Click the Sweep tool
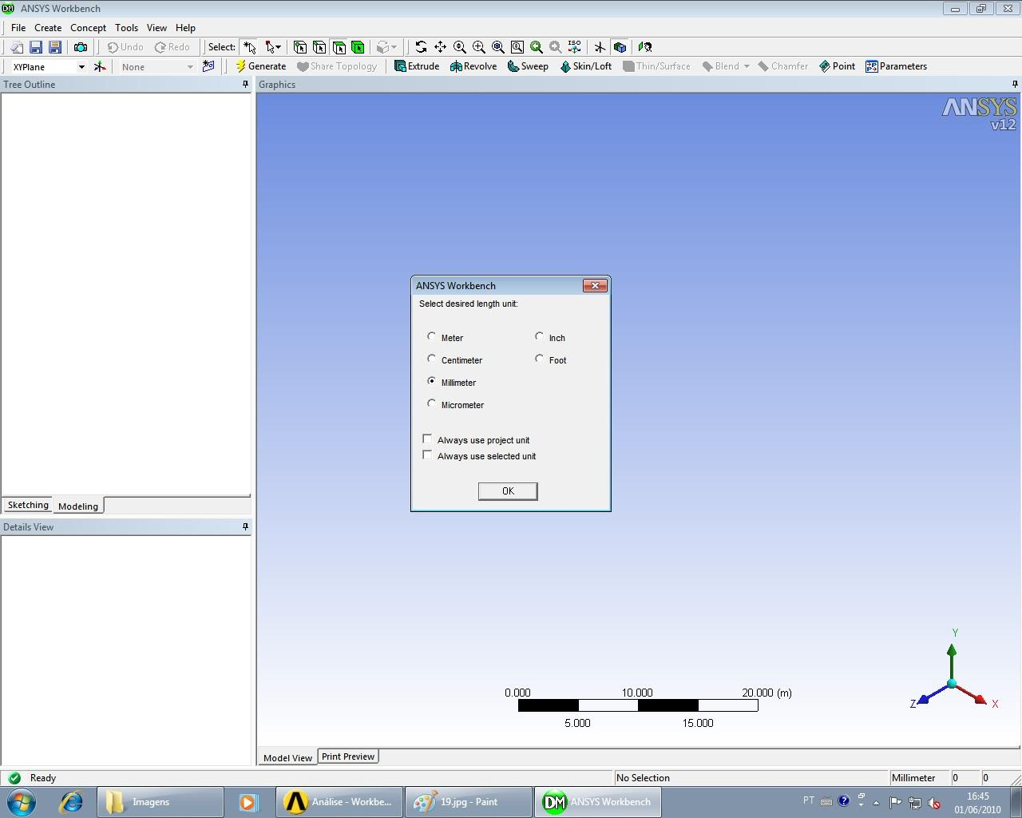 tap(528, 66)
